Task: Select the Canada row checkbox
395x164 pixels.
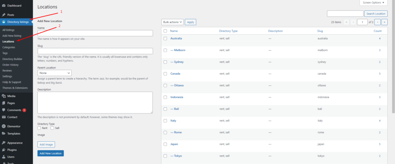Action: point(165,74)
